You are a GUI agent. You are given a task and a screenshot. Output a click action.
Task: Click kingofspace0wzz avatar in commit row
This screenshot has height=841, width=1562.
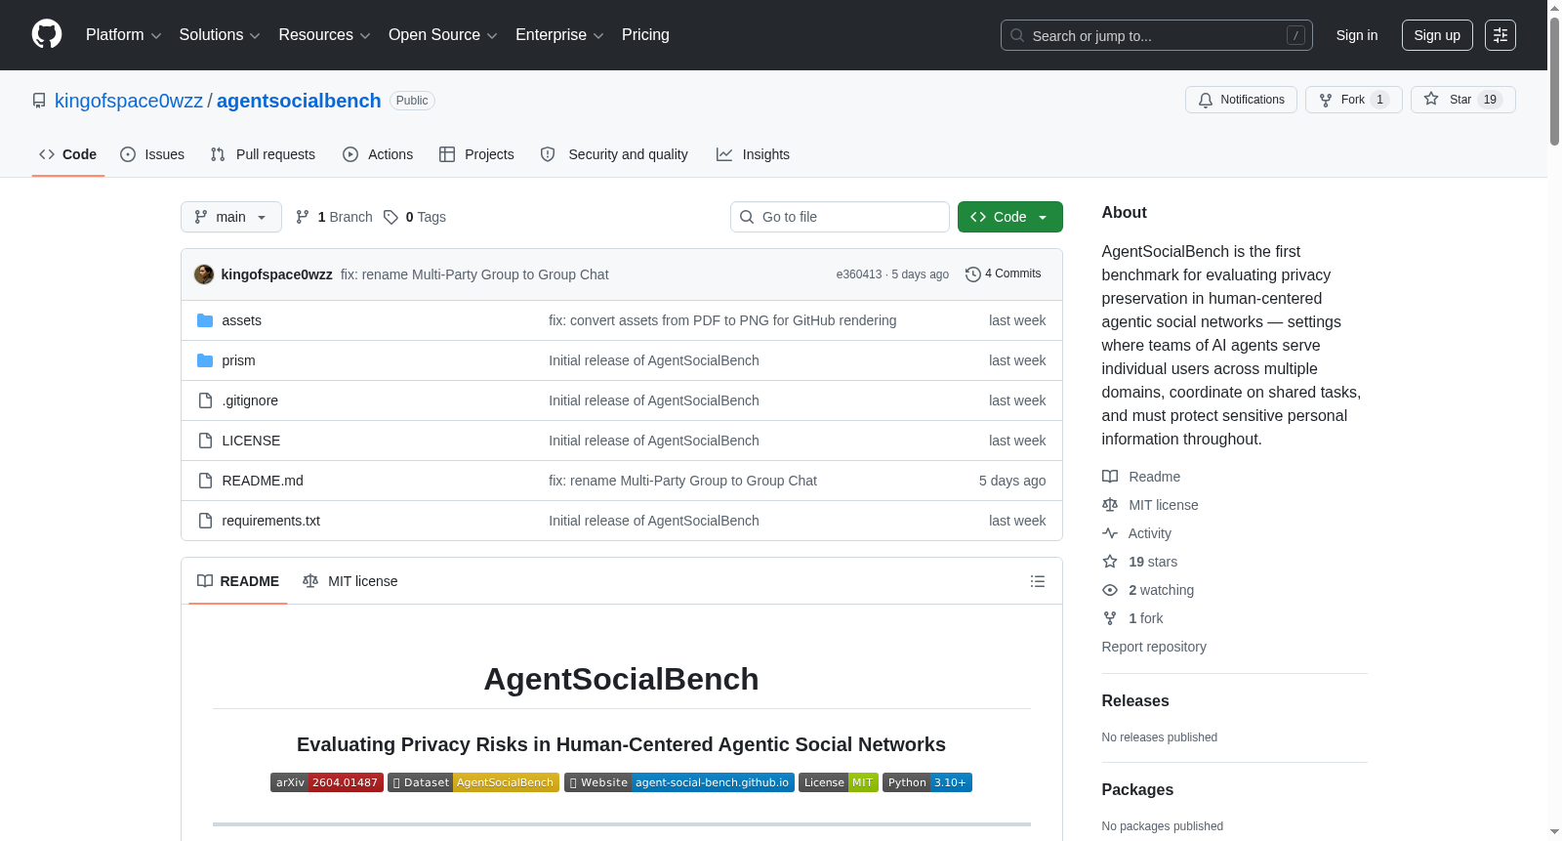(x=204, y=274)
